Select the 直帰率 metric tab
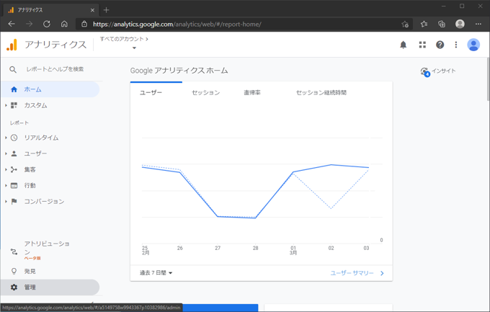 [x=252, y=92]
